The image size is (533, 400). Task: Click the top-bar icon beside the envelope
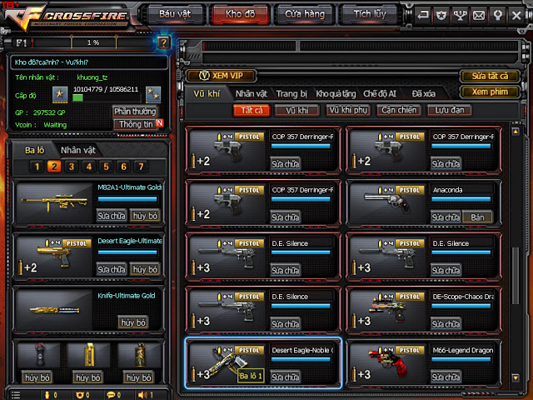point(498,15)
